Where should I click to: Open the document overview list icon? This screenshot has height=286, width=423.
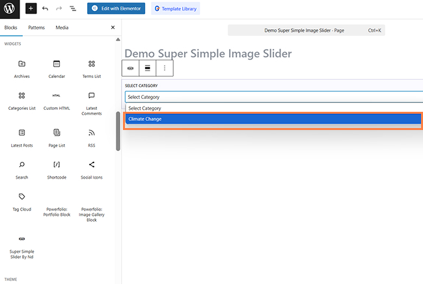(x=72, y=9)
